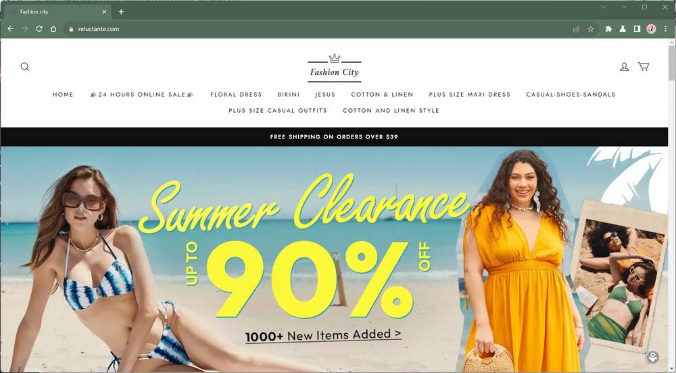Open the Extensions puzzle icon
The height and width of the screenshot is (373, 676).
(x=608, y=29)
